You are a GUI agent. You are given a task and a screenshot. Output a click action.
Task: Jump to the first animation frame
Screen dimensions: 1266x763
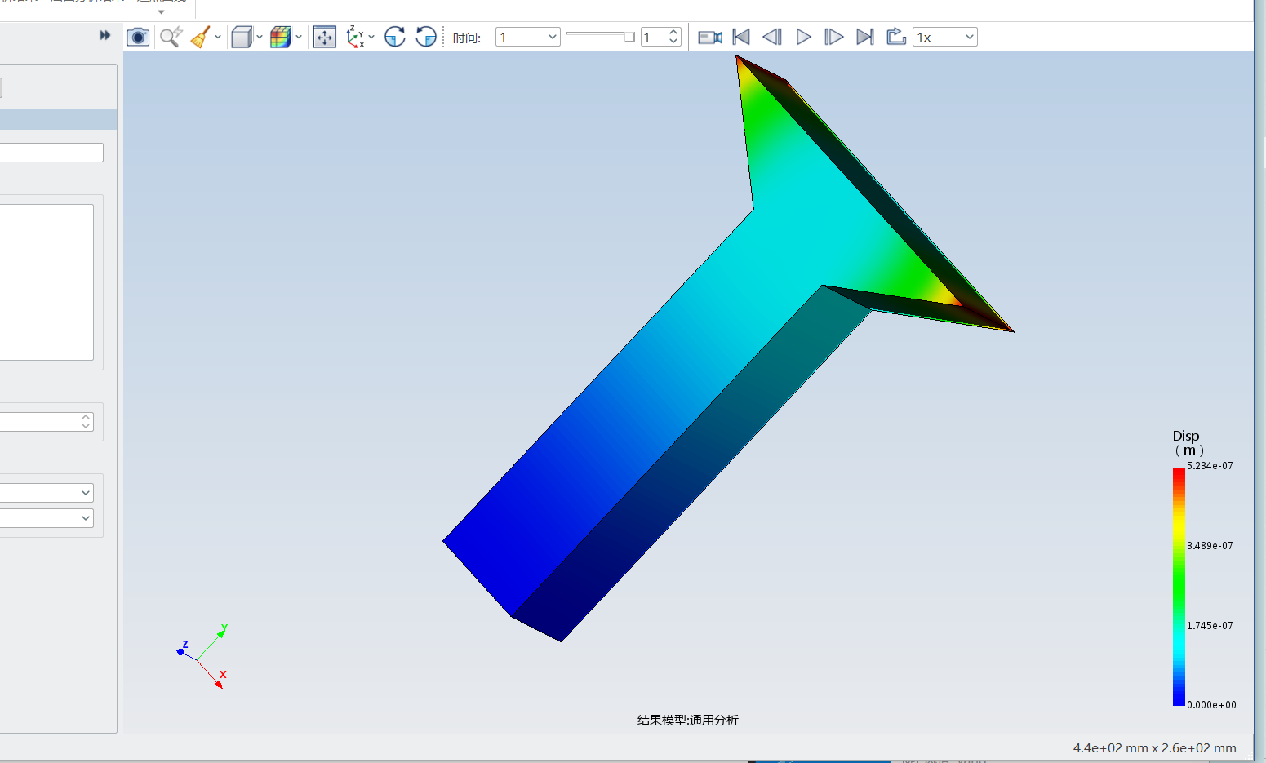click(741, 37)
